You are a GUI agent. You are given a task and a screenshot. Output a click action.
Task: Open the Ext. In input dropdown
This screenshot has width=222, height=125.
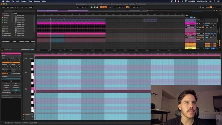[200, 23]
